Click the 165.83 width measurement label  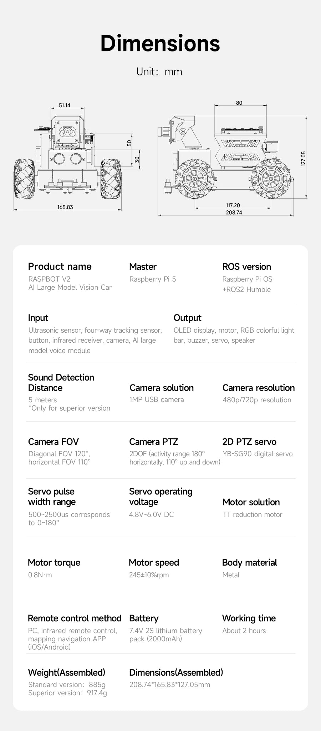[65, 207]
